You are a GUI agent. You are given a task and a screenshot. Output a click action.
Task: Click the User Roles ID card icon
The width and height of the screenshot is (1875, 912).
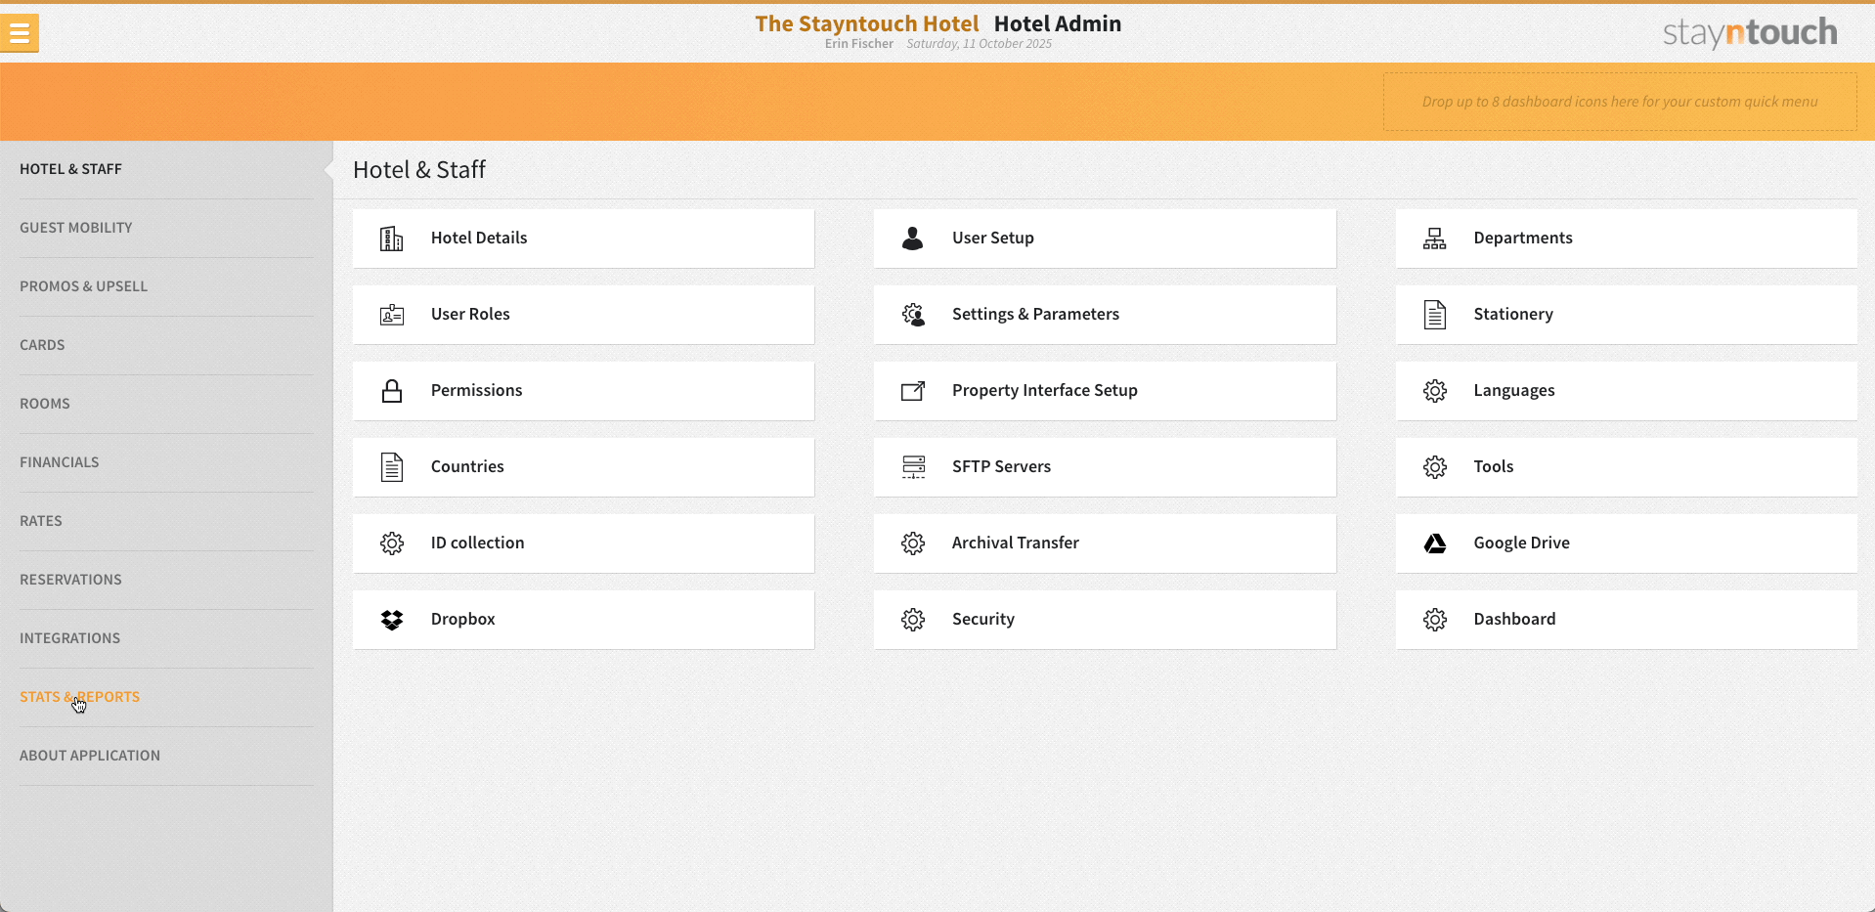click(392, 315)
